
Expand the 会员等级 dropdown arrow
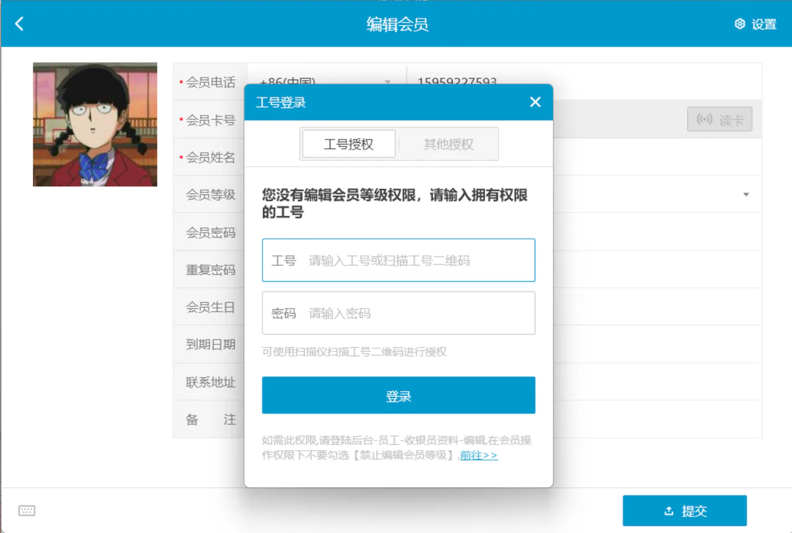[746, 194]
